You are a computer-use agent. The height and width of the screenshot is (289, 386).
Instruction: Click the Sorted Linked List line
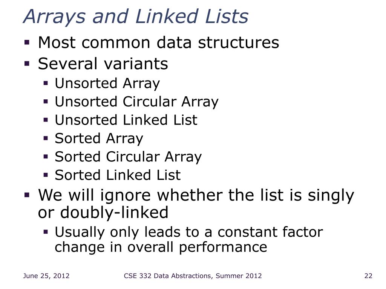point(118,175)
